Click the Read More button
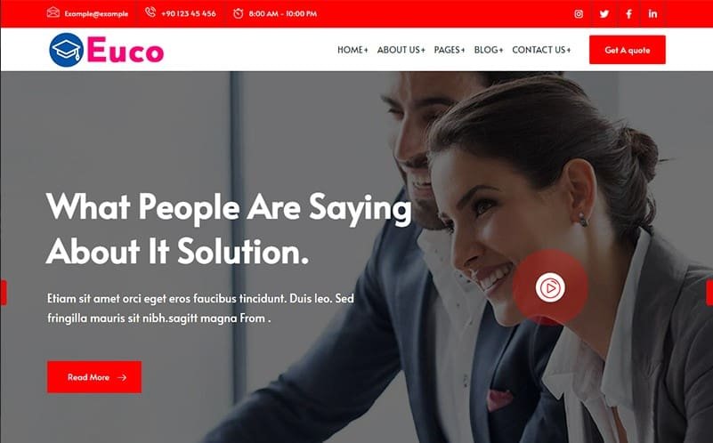713x443 pixels. tap(94, 377)
